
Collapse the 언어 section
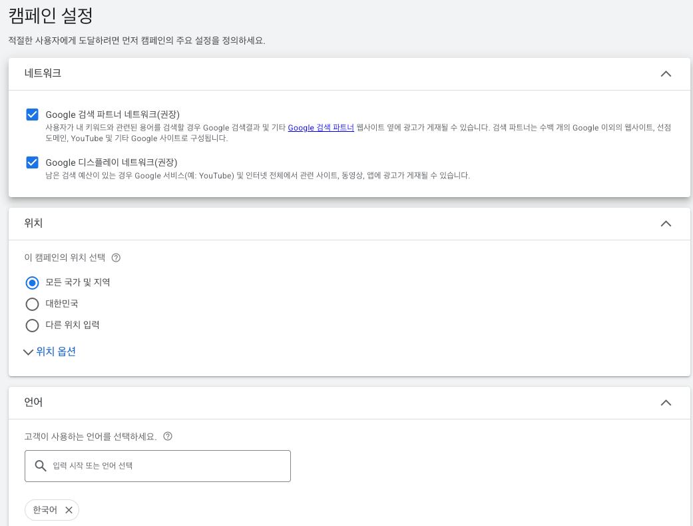click(666, 403)
